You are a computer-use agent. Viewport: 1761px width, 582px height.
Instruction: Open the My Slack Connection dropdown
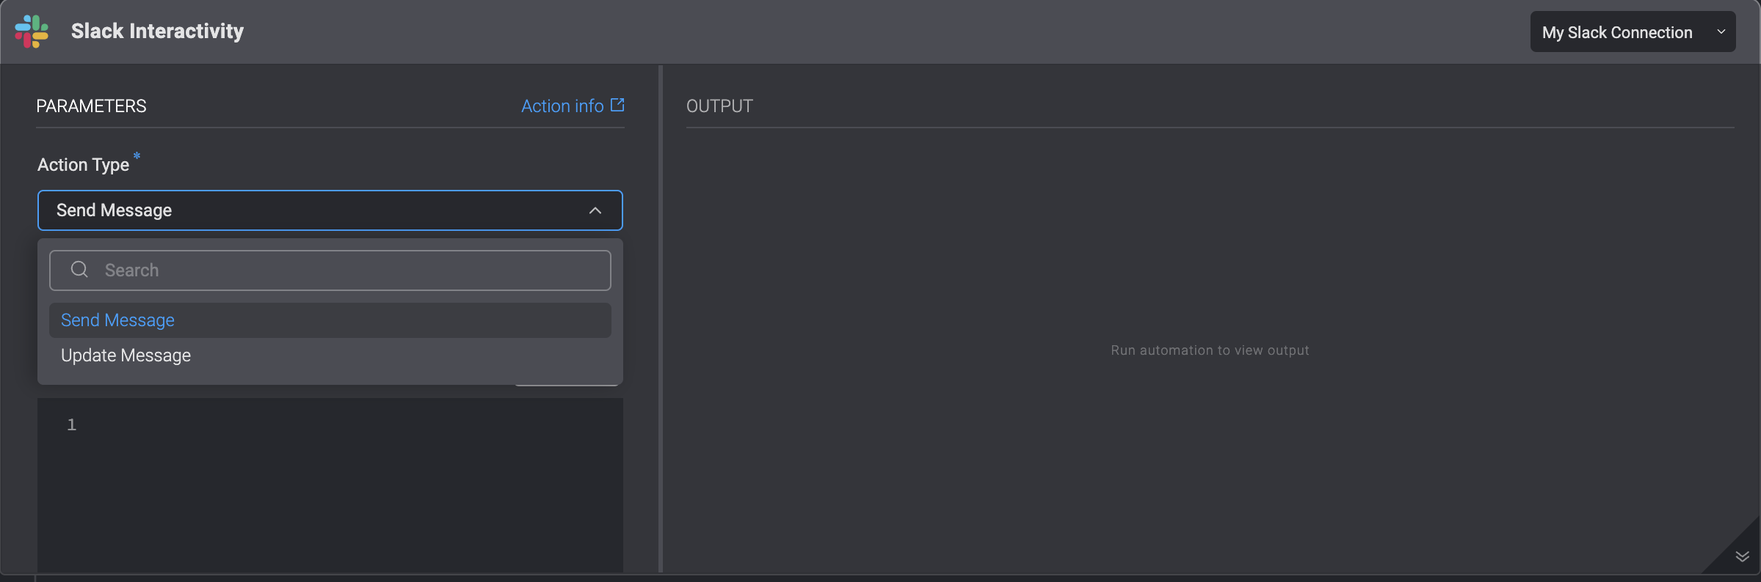1633,32
